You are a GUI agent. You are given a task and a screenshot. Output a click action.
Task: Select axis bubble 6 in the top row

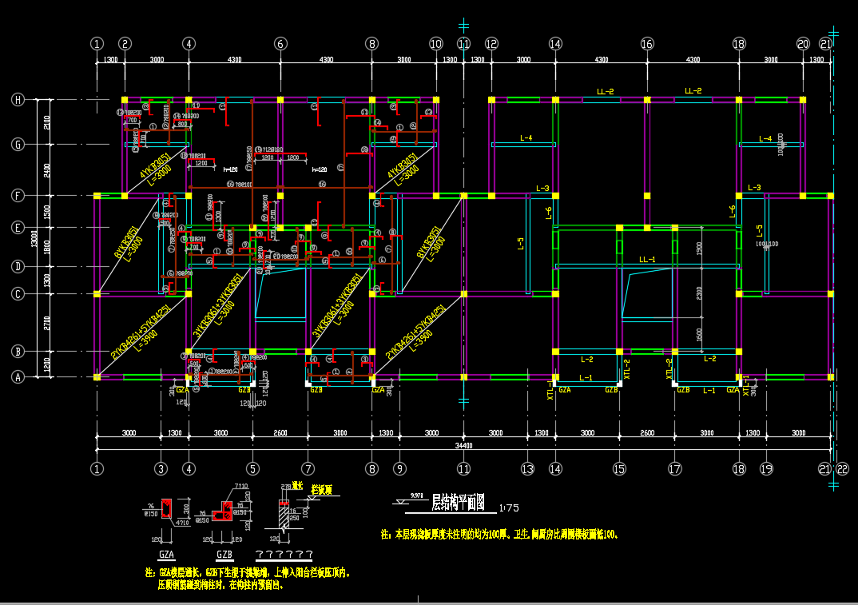point(280,44)
